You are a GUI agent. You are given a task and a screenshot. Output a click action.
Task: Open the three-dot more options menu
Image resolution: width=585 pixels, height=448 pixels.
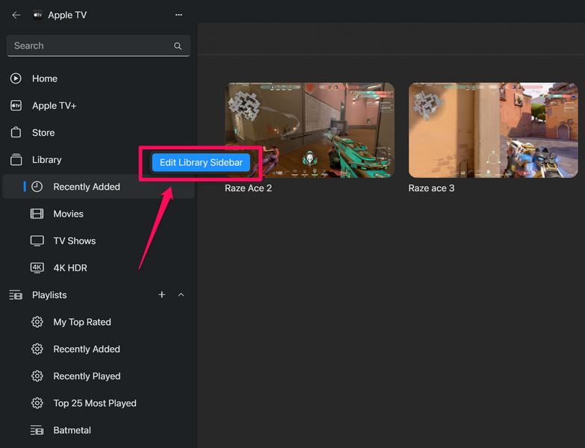(178, 15)
